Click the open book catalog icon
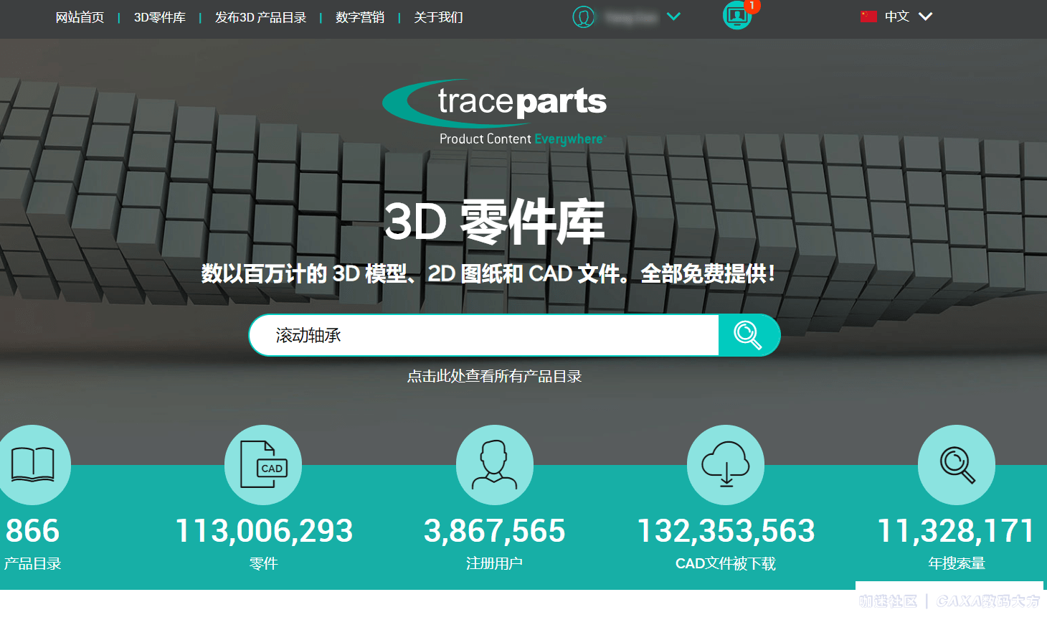The image size is (1047, 625). [32, 465]
